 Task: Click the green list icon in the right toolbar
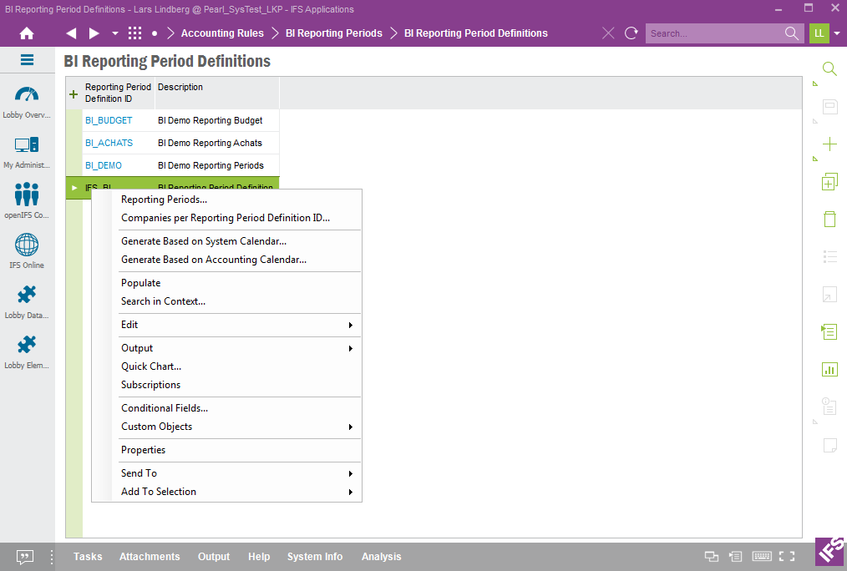(829, 331)
